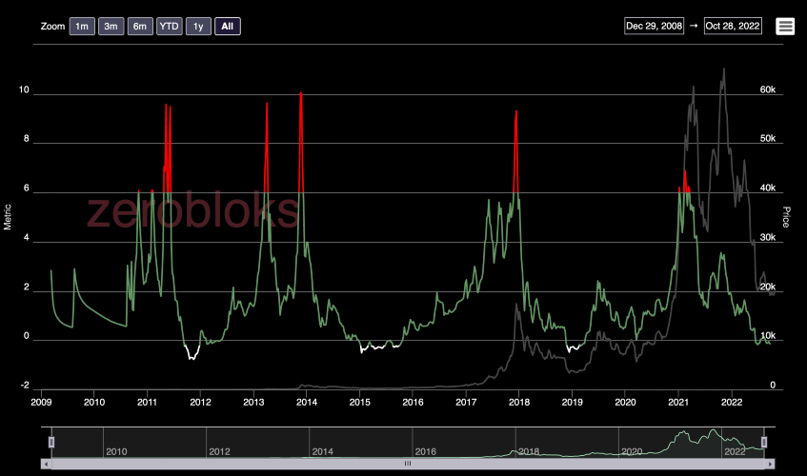Screen dimensions: 807x476
Task: Grab the left navigator range handle
Action: pos(51,442)
